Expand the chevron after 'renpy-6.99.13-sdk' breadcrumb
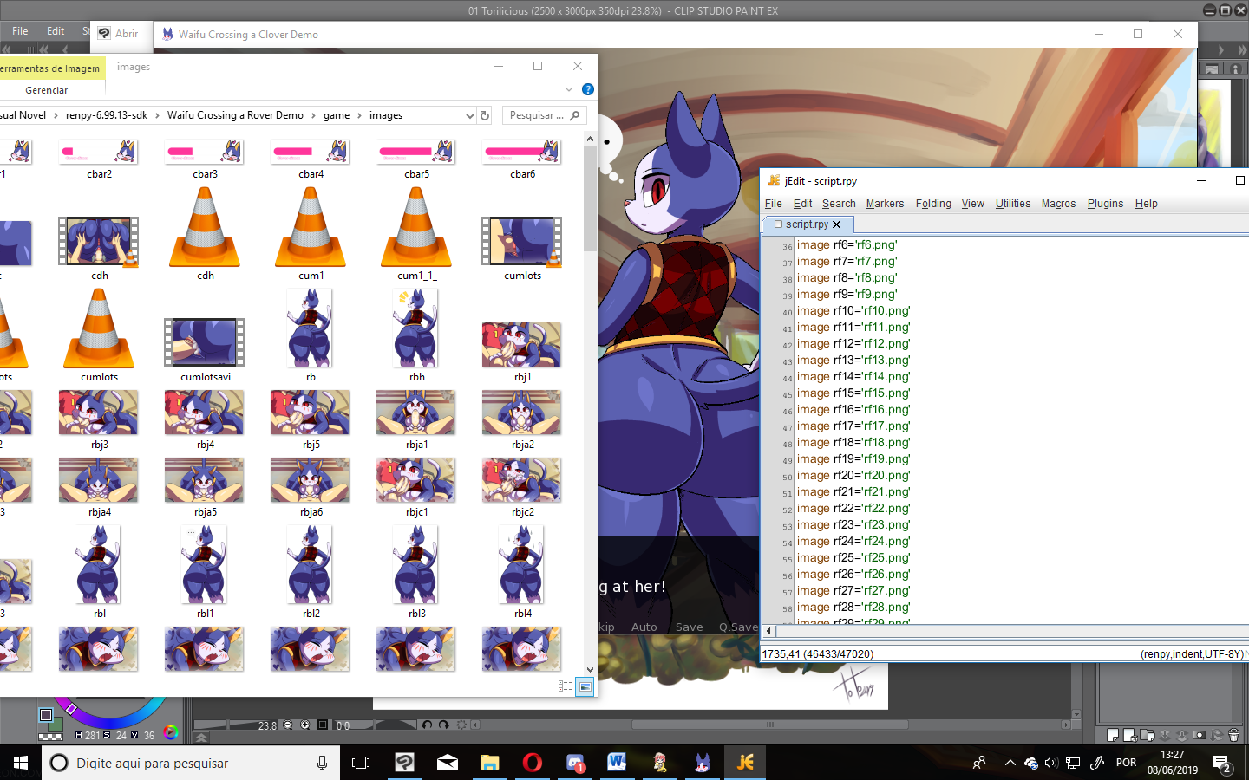 click(157, 115)
